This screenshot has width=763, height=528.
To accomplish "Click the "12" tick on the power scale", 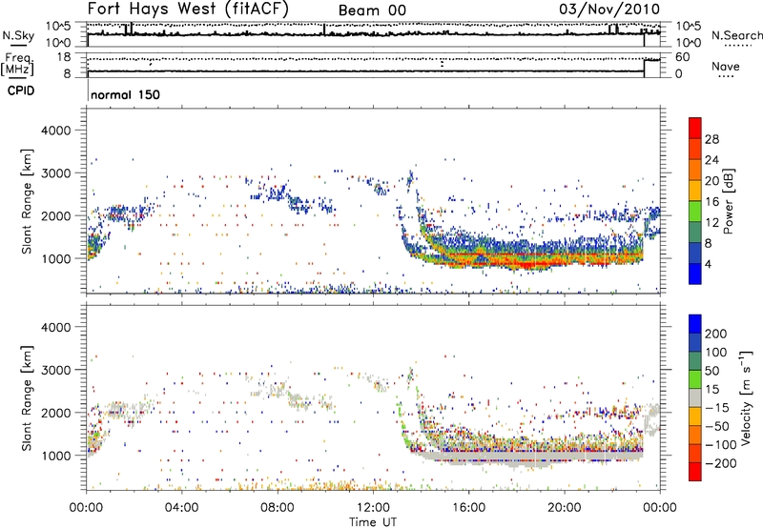I will click(x=711, y=223).
